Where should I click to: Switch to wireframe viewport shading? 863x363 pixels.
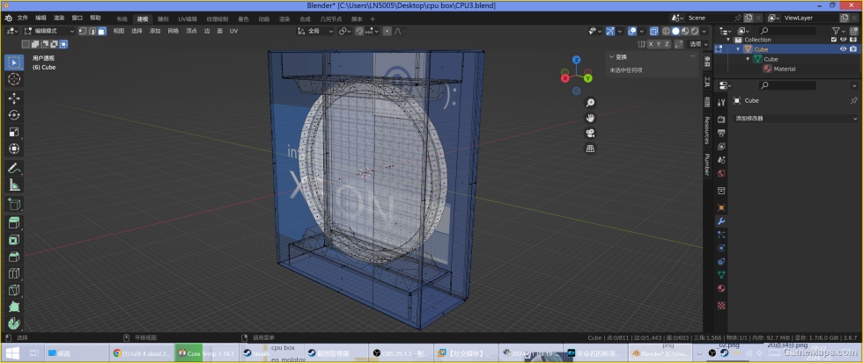(666, 32)
